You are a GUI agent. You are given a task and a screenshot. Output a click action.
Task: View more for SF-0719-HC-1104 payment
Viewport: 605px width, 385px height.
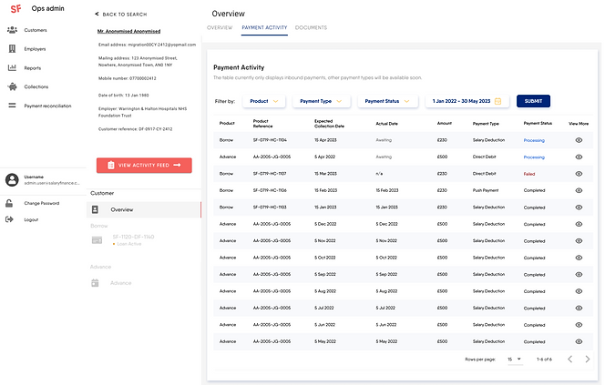[x=579, y=140]
